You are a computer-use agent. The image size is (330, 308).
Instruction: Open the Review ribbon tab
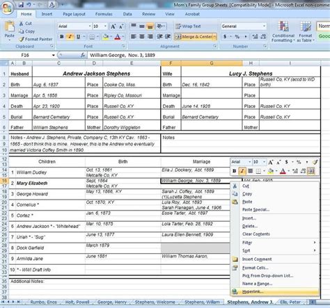click(x=148, y=14)
